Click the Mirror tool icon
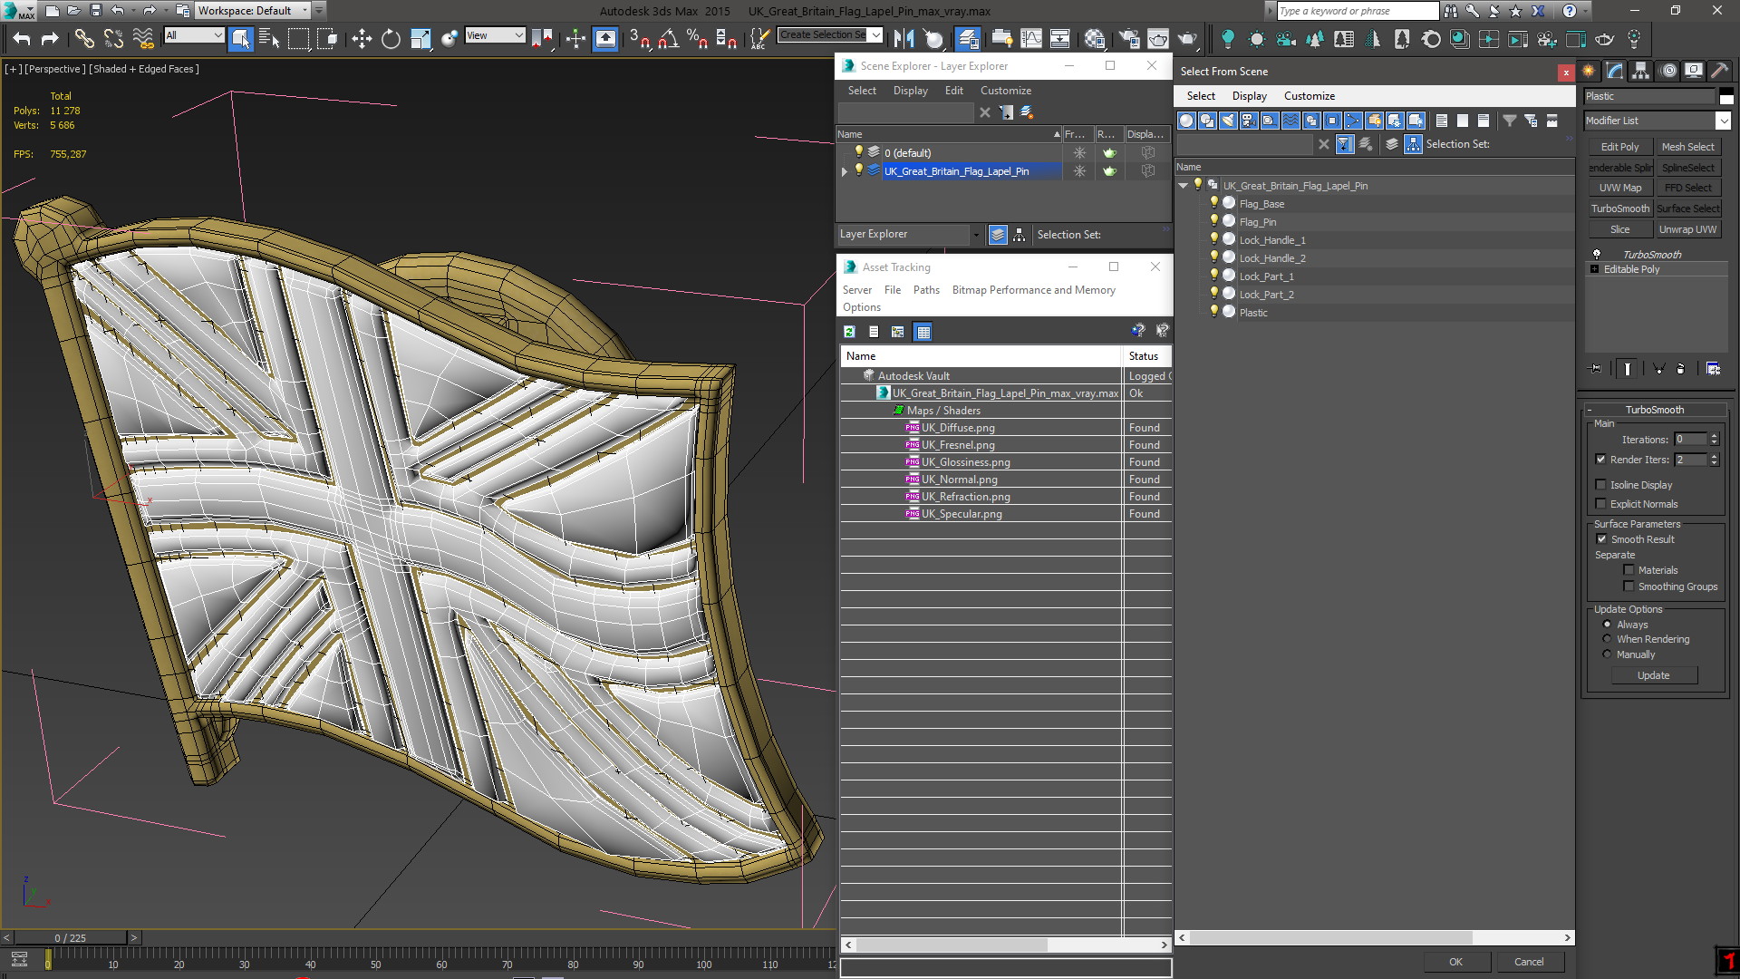 click(904, 38)
